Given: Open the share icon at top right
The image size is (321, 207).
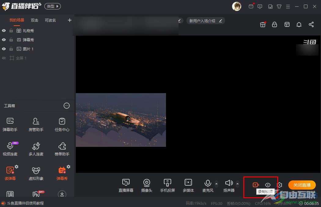Looking at the screenshot, I should tap(311, 24).
